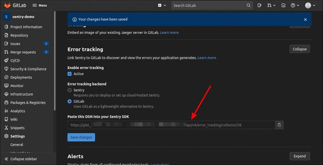Image resolution: width=323 pixels, height=165 pixels.
Task: Click the Monitor sidebar icon
Action: click(6, 86)
